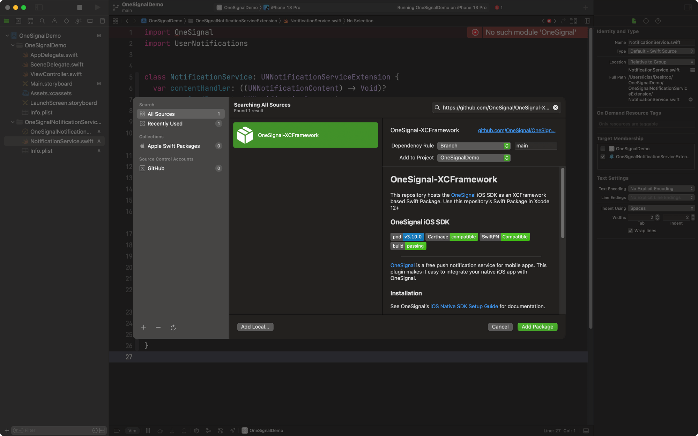Open the Issue navigator warning icon

(54, 21)
